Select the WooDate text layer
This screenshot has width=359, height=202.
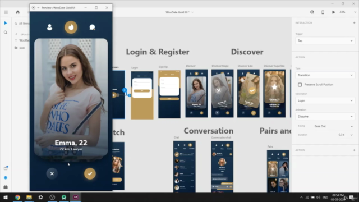click(x=22, y=40)
